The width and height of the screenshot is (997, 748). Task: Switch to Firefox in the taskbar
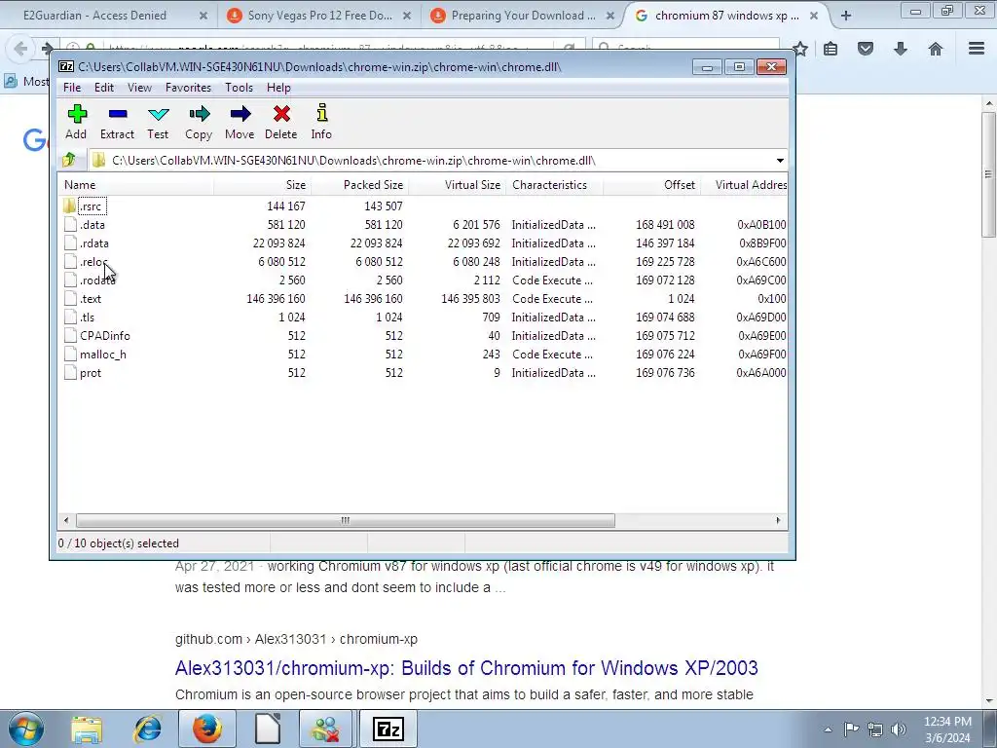(207, 729)
